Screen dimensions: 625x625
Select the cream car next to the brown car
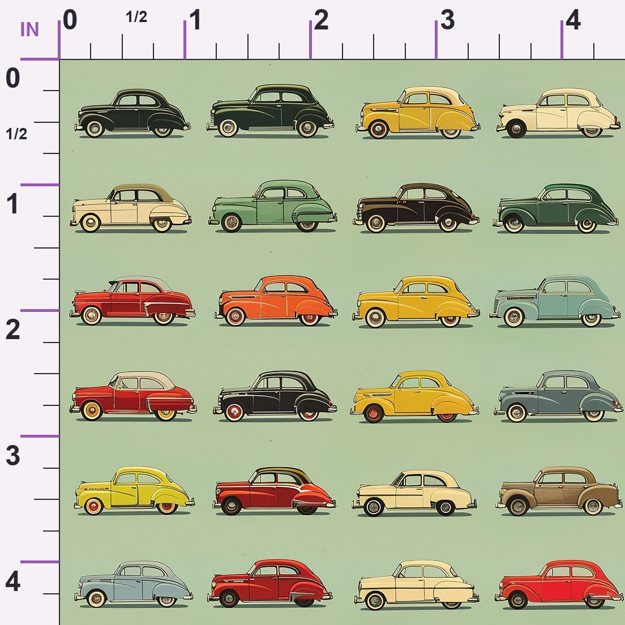click(x=414, y=493)
